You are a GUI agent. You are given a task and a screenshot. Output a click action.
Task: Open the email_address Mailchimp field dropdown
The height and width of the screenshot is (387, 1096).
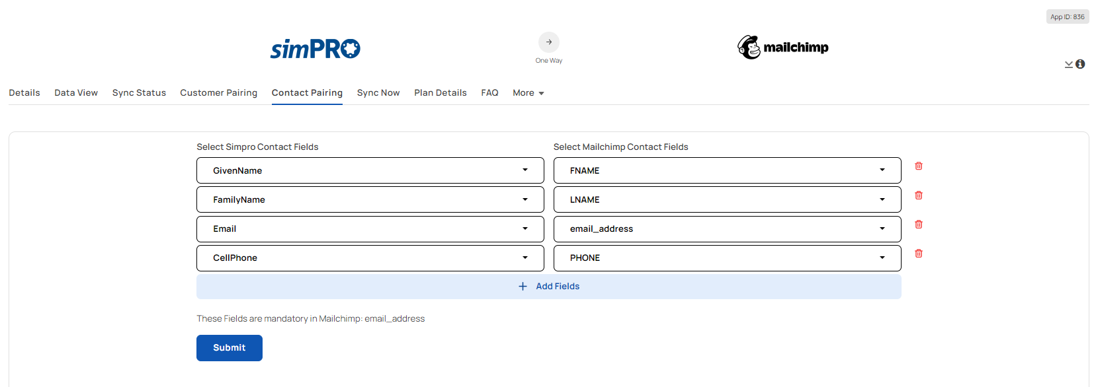(728, 229)
